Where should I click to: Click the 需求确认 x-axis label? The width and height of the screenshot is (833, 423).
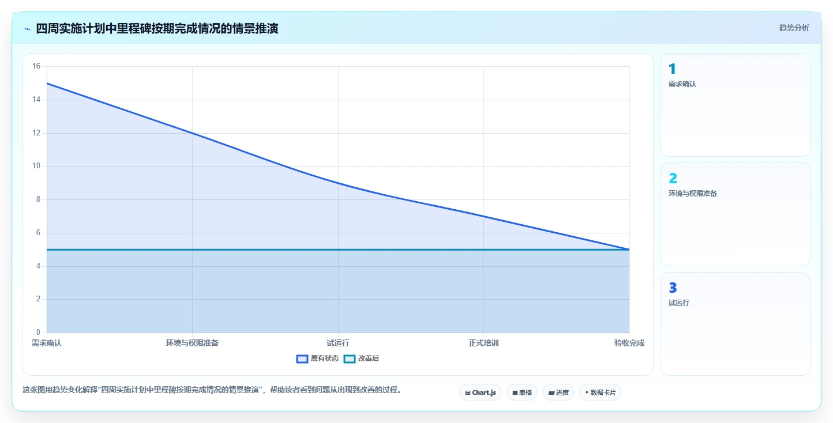point(47,343)
